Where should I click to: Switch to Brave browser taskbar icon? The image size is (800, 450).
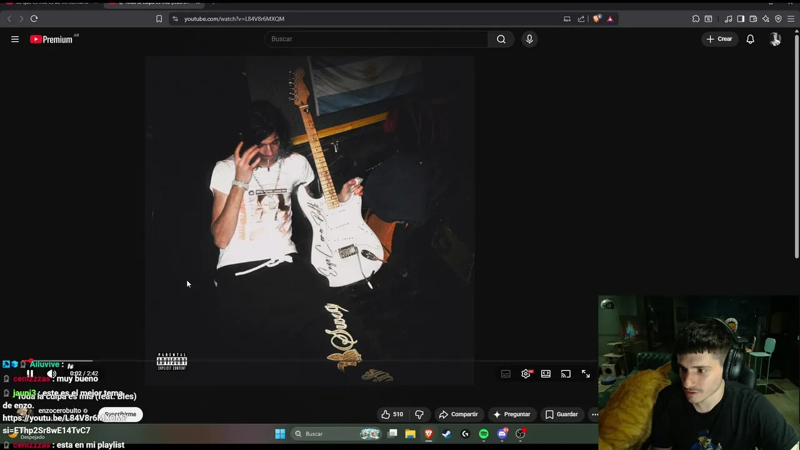coord(428,434)
